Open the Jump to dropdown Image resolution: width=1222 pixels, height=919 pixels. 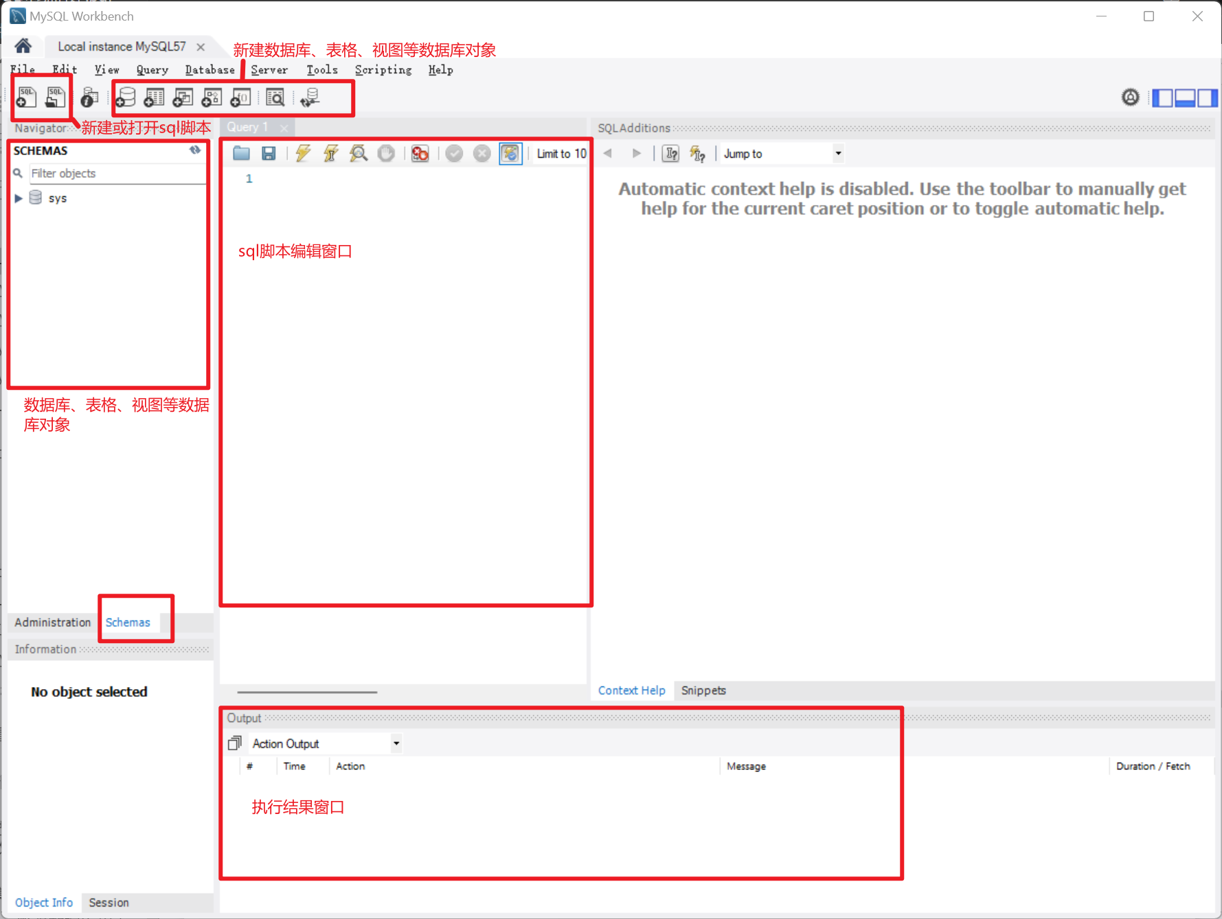point(838,154)
